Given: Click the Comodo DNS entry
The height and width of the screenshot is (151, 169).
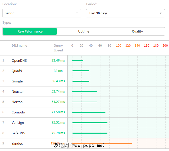Looking at the screenshot, I should pyautogui.click(x=18, y=112).
